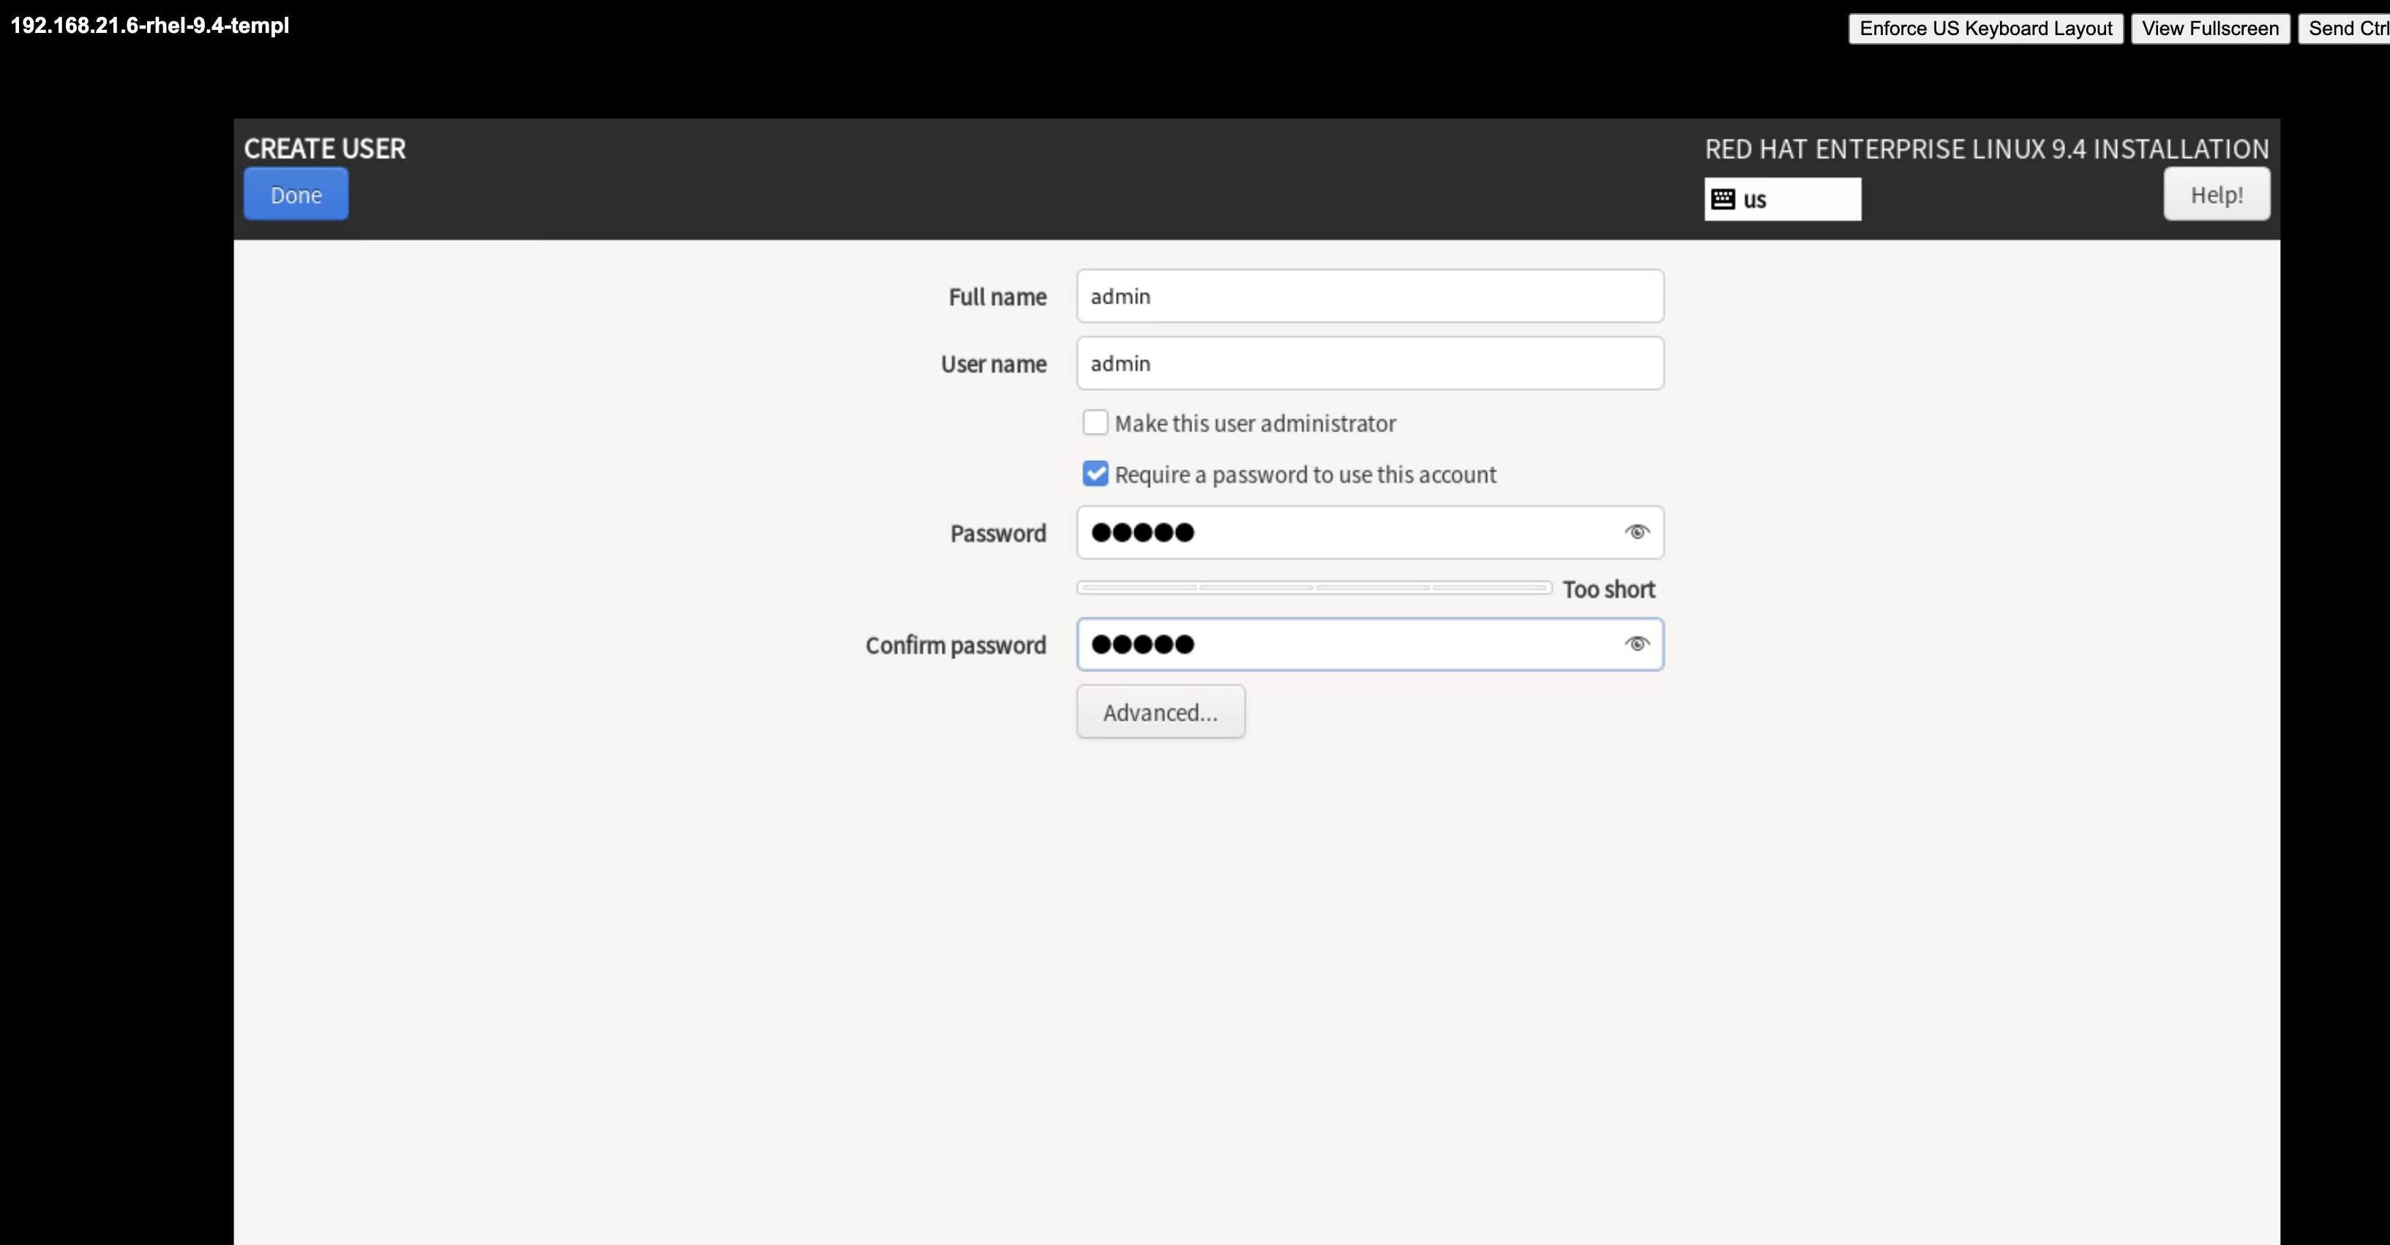The height and width of the screenshot is (1245, 2390).
Task: Select the Confirm password input box
Action: click(1345, 644)
